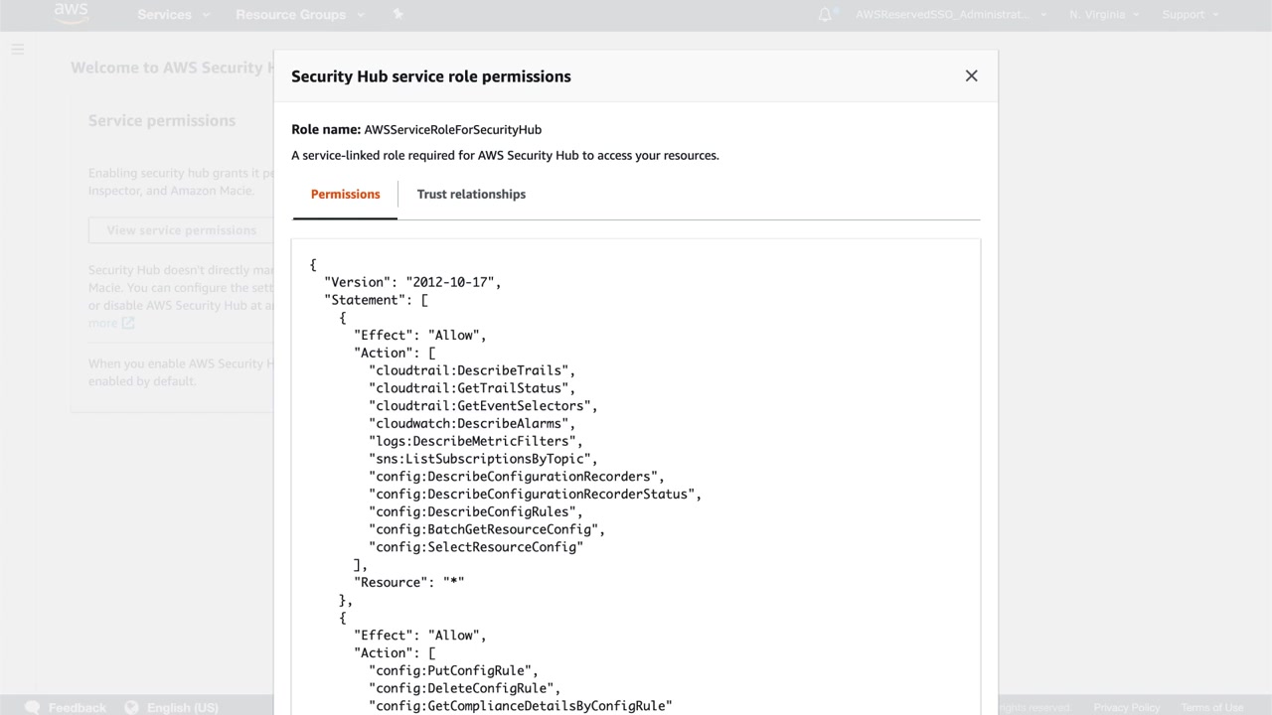Select the Permissions tab
Viewport: 1272px width, 715px height.
(x=345, y=195)
